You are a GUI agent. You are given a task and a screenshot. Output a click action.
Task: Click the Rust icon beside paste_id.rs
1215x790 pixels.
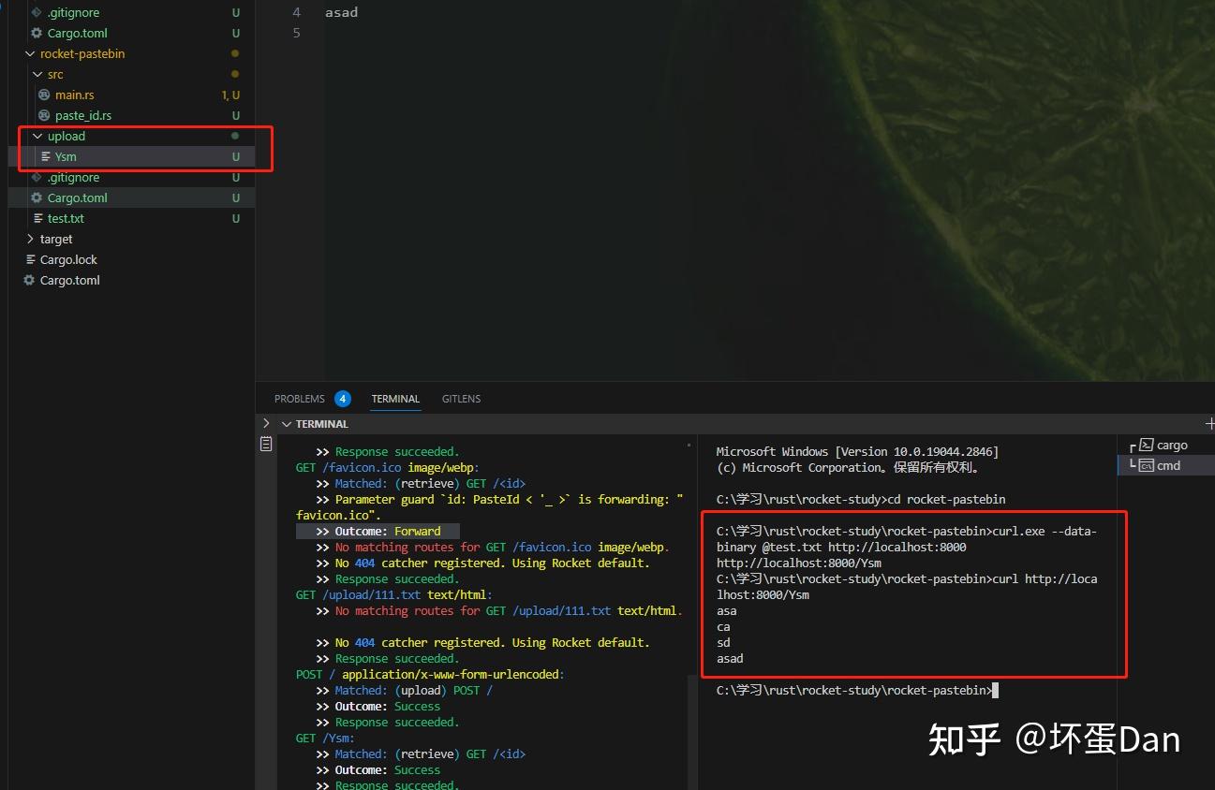pyautogui.click(x=43, y=115)
